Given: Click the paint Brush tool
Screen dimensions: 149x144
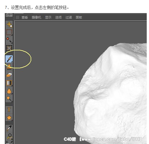Looking at the screenshot, I should click(x=9, y=59).
